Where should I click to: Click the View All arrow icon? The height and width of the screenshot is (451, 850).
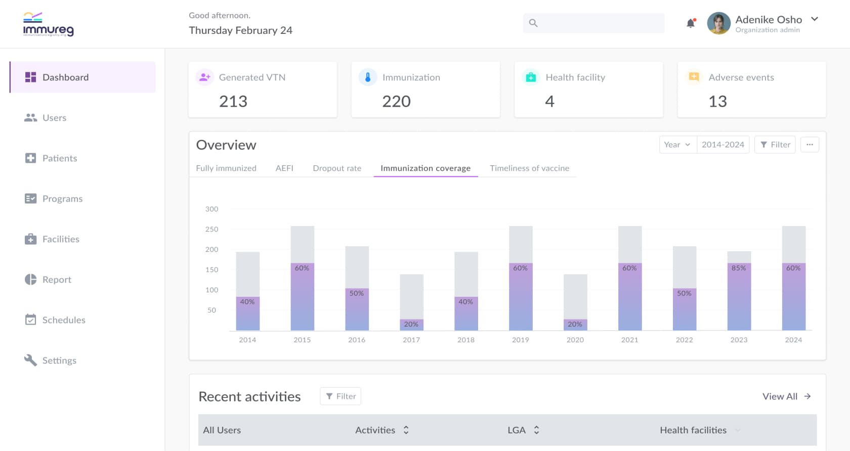pos(807,396)
